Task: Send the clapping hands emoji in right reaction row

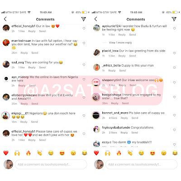Action: point(130,153)
